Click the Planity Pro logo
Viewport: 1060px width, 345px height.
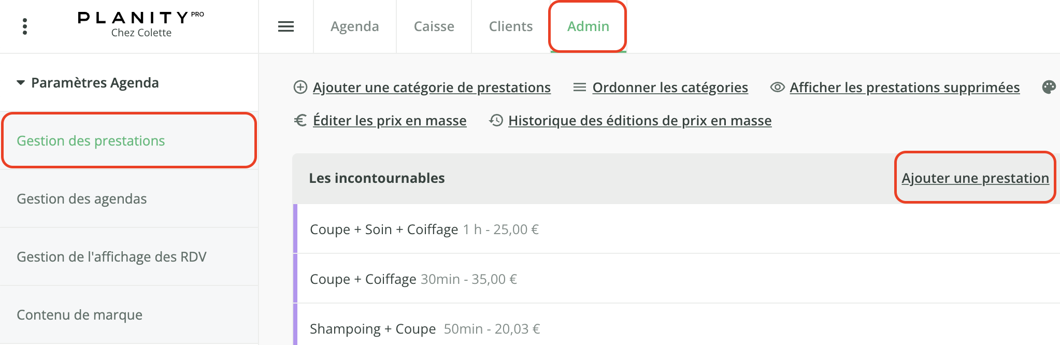[141, 24]
